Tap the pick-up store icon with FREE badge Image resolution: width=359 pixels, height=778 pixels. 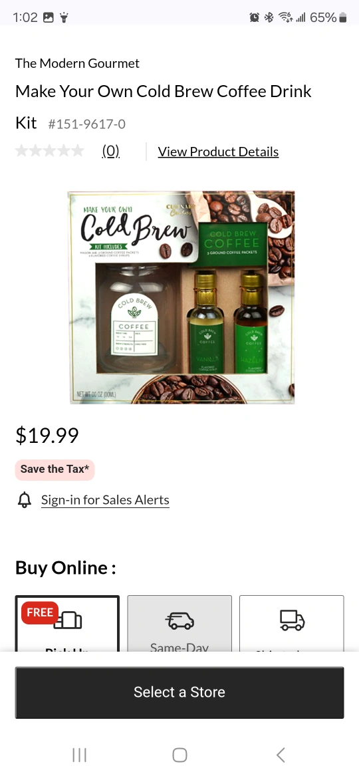68,620
